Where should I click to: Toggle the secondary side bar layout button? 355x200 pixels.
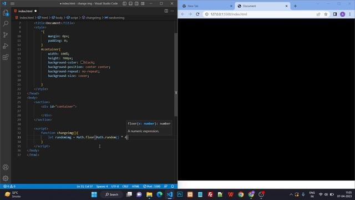[x=136, y=3]
